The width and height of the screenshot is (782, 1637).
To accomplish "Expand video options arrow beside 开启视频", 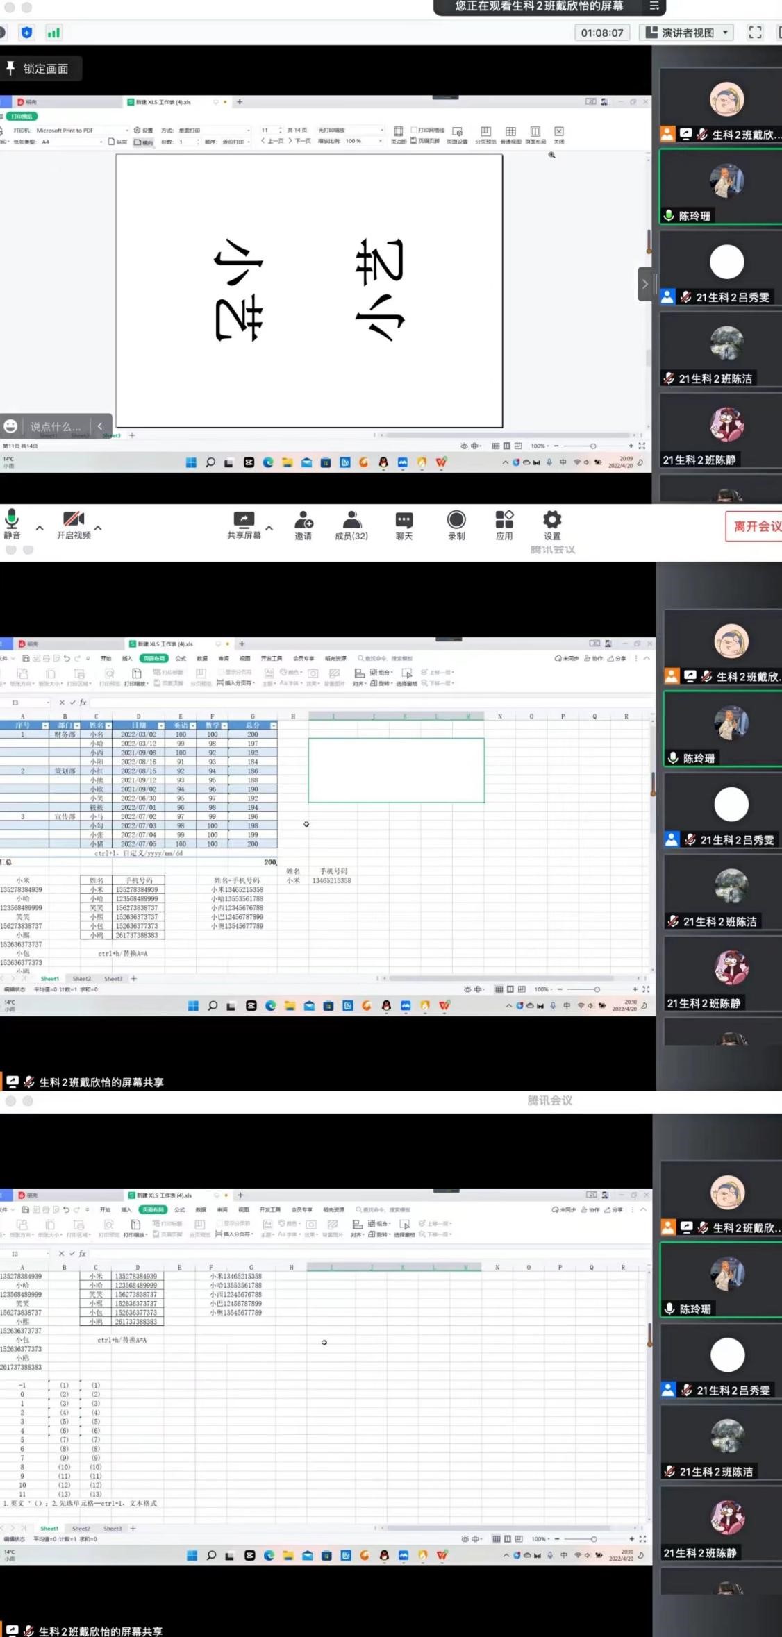I will (98, 528).
